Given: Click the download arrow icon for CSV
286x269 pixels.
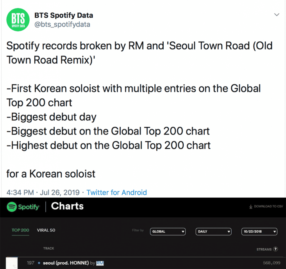Looking at the screenshot, I should (x=251, y=206).
